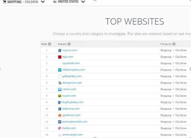Screen dimensions: 191x138
Task: Open the Shopping Children category dropdown arrow
Action: coord(43,2)
